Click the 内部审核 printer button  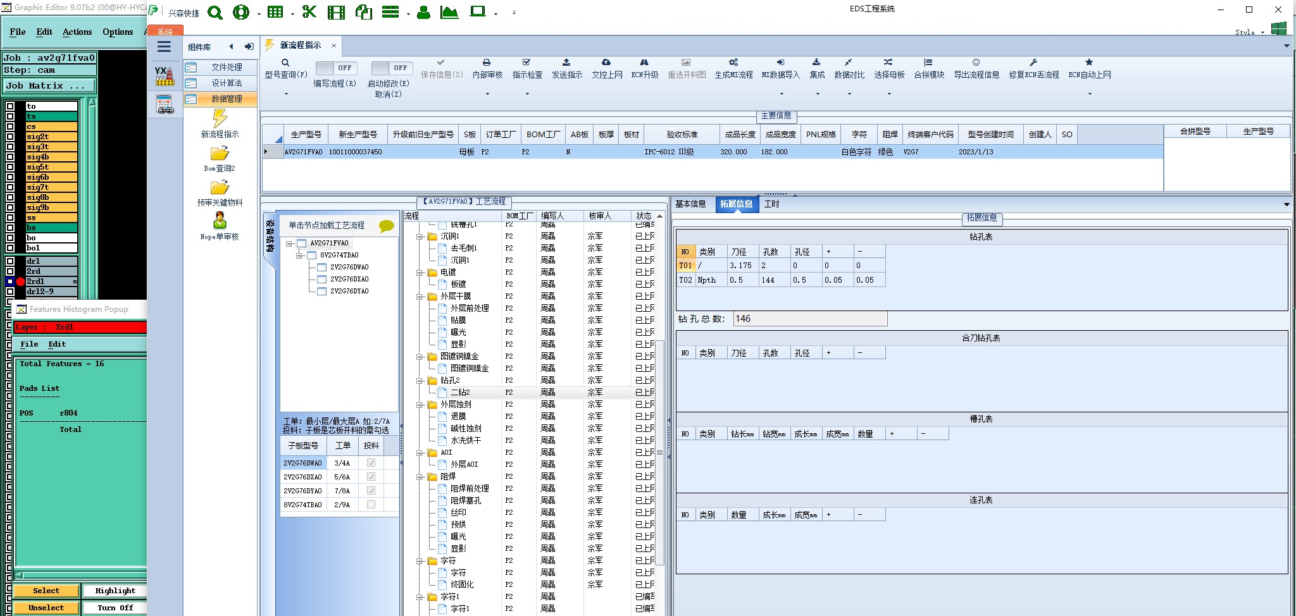point(487,69)
